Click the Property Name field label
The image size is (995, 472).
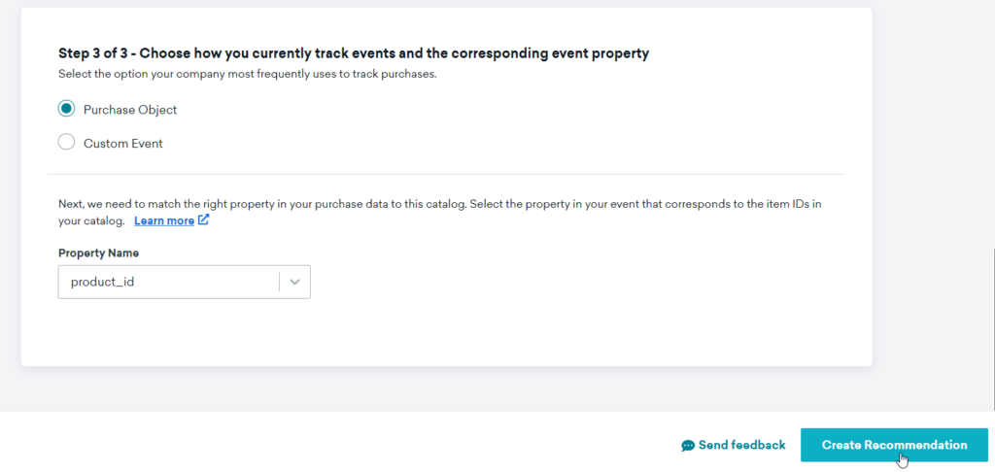pos(98,253)
